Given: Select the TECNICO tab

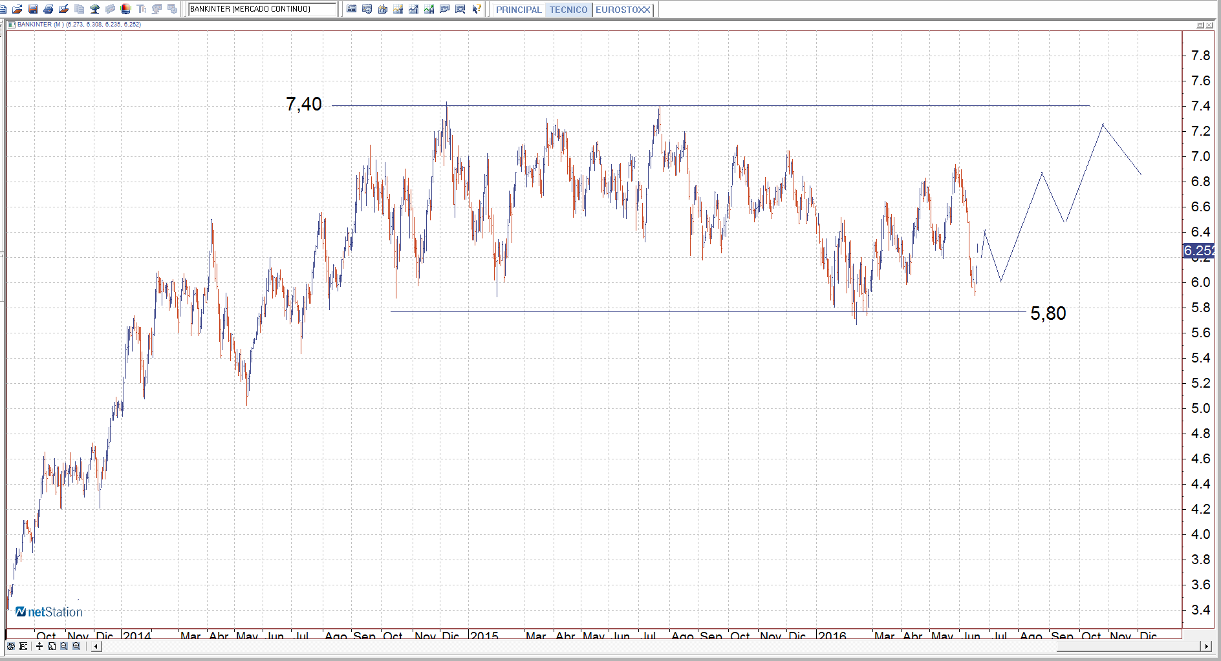Looking at the screenshot, I should pos(568,10).
